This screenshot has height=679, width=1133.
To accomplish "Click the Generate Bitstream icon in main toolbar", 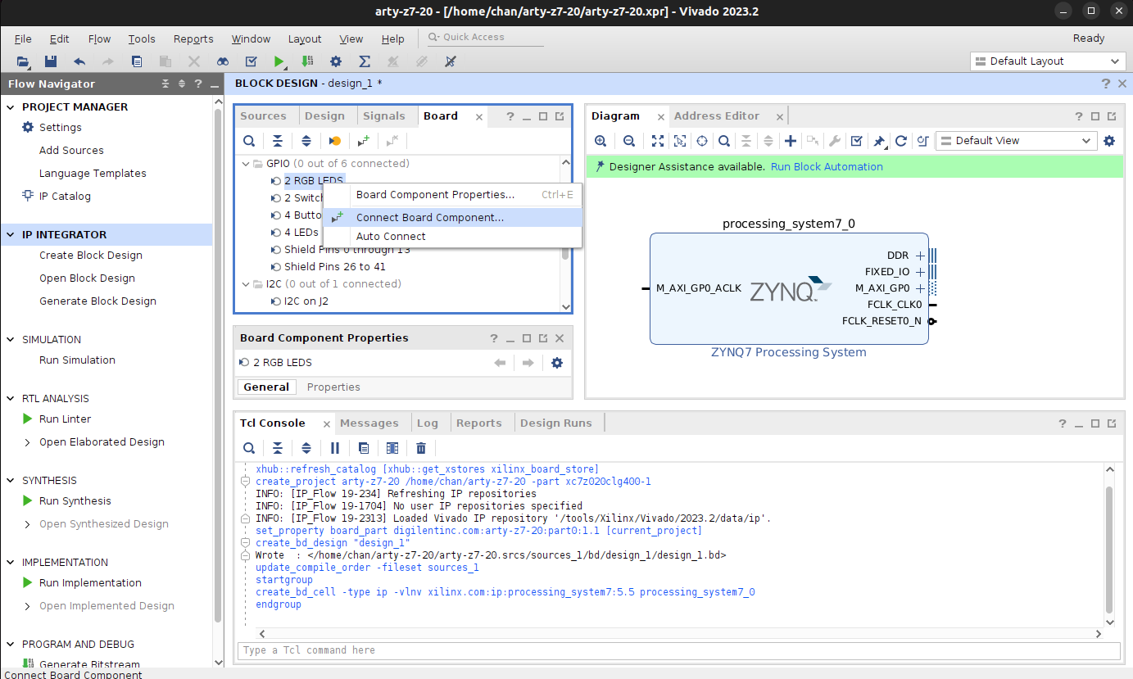I will tap(306, 61).
